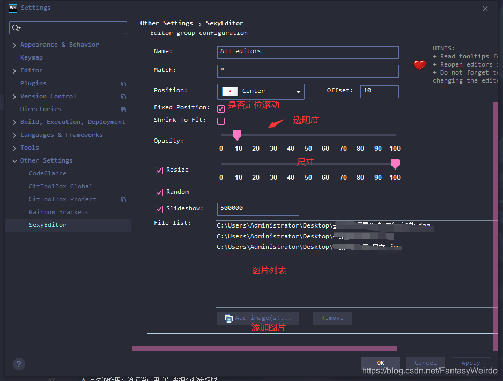This screenshot has width=503, height=381.
Task: Click the Cancel button
Action: coord(425,363)
